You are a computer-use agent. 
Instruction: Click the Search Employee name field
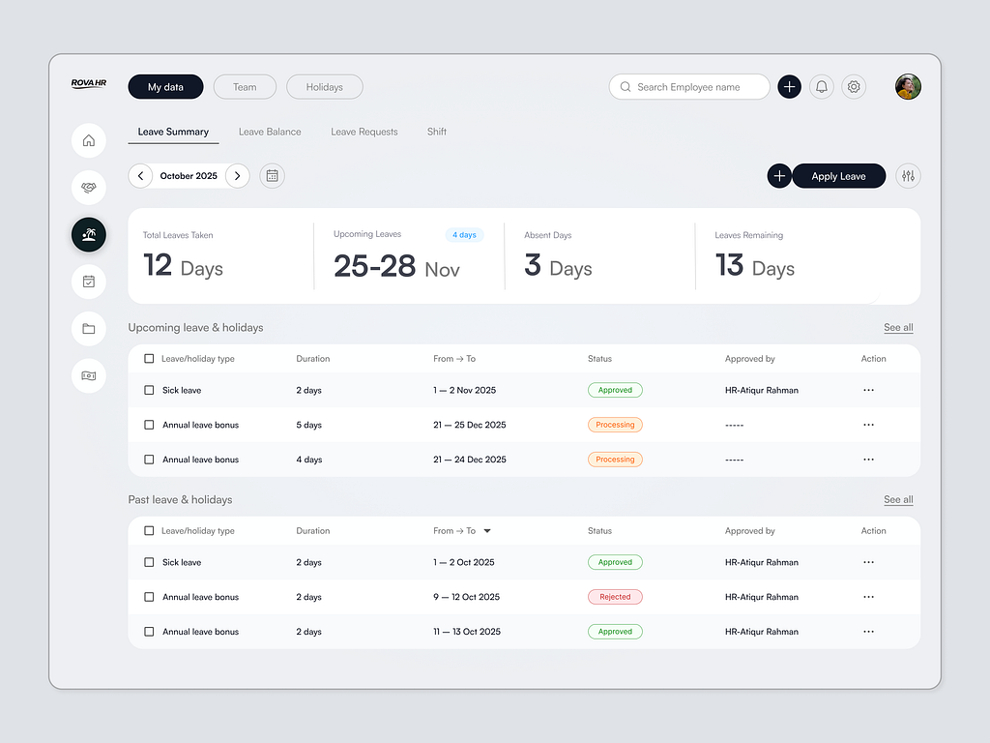coord(689,86)
